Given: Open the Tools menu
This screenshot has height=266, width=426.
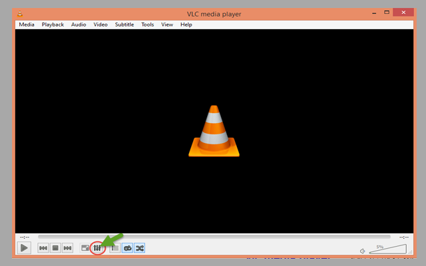Looking at the screenshot, I should pos(147,25).
